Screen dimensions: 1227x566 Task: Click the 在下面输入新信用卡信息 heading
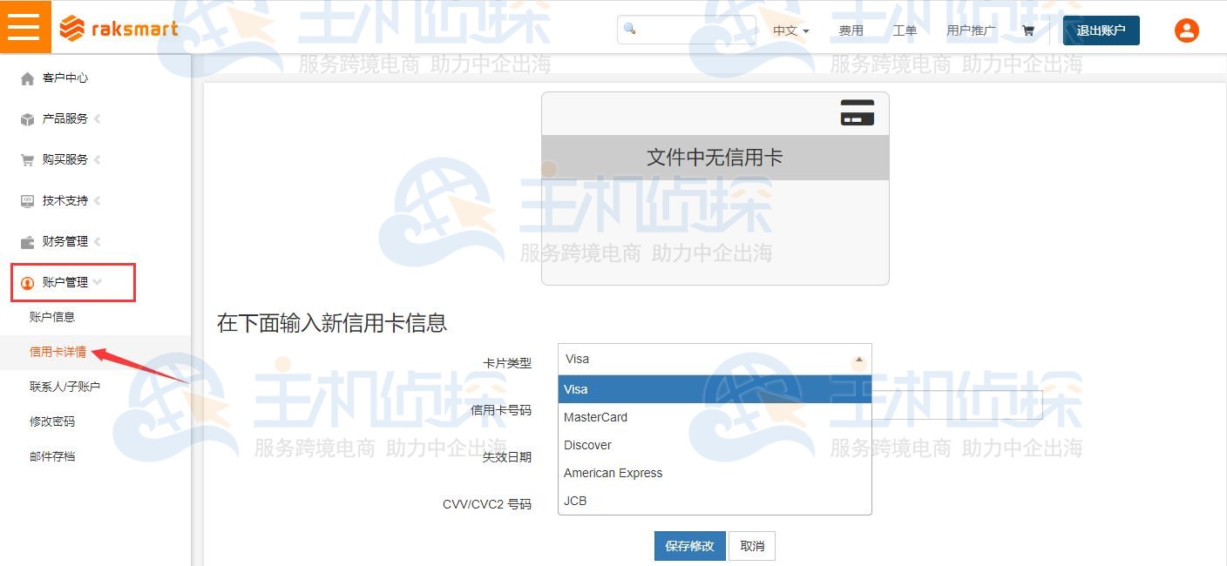[332, 323]
